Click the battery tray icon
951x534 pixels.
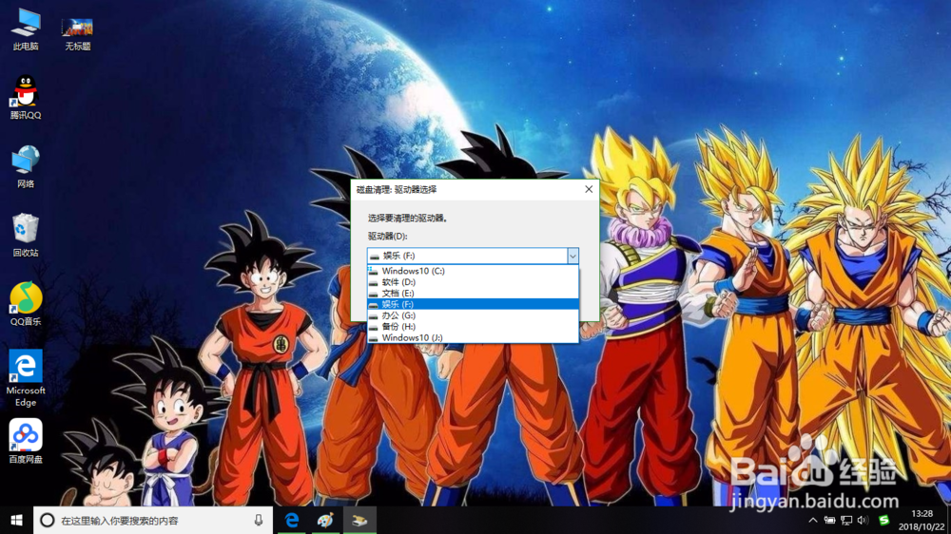(x=829, y=520)
